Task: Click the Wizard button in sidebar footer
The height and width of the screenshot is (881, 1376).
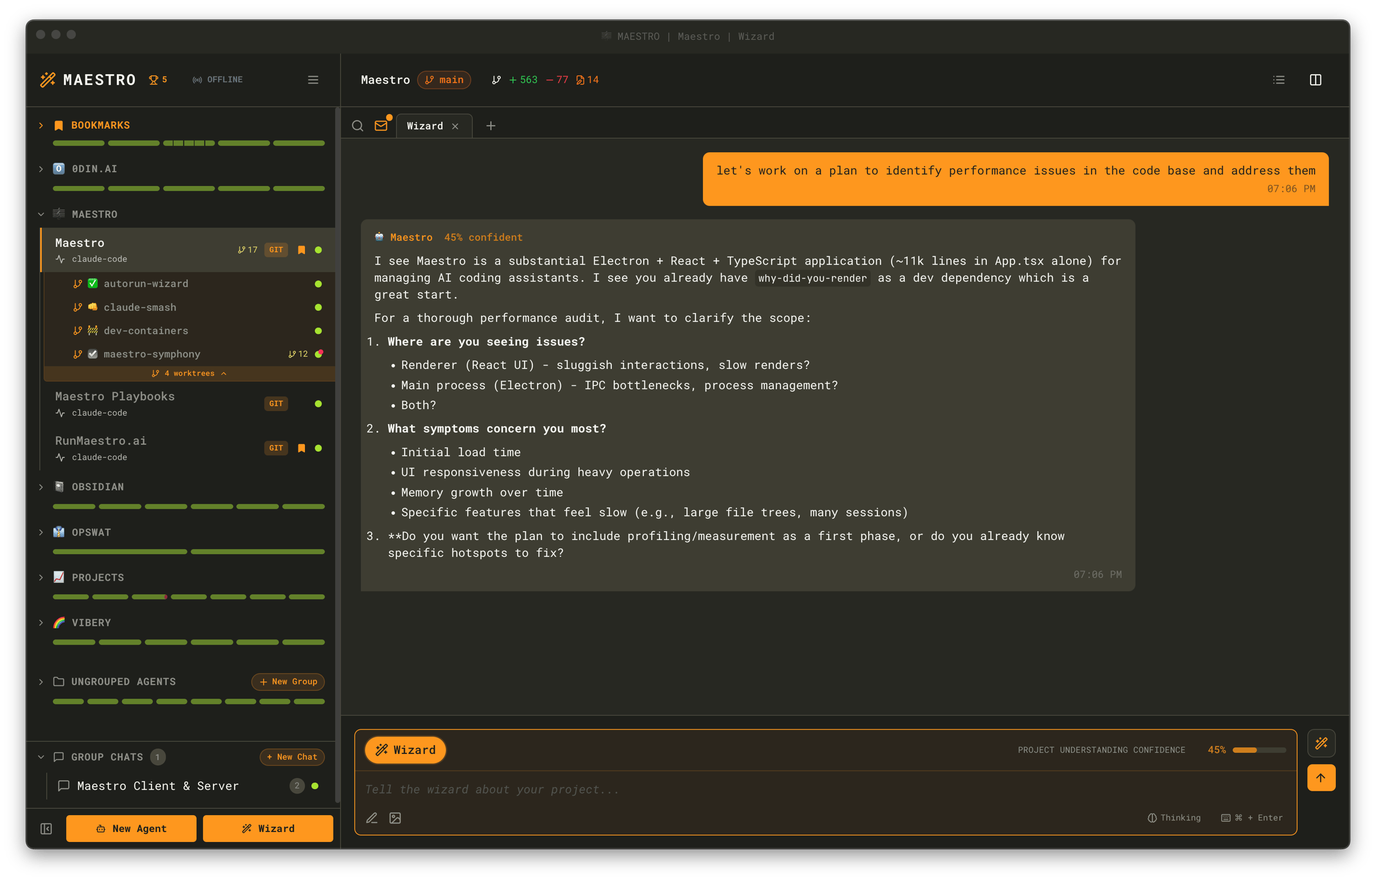Action: tap(268, 828)
